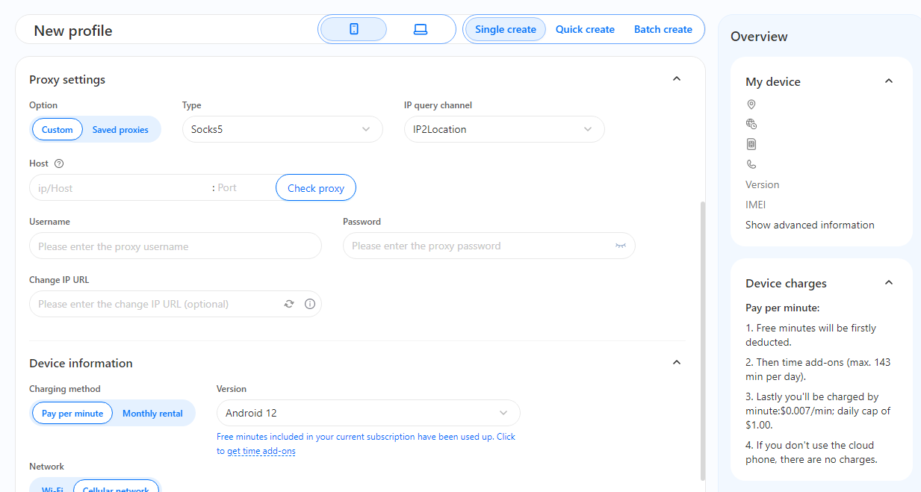This screenshot has width=921, height=492.
Task: Choose Monthly rental charging method
Action: point(152,414)
